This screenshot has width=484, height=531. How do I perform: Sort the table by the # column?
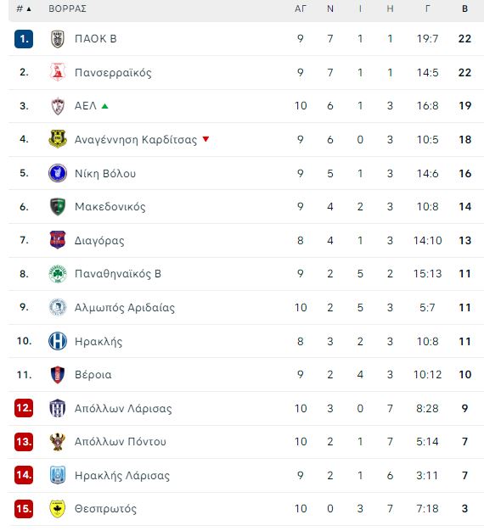coord(24,8)
